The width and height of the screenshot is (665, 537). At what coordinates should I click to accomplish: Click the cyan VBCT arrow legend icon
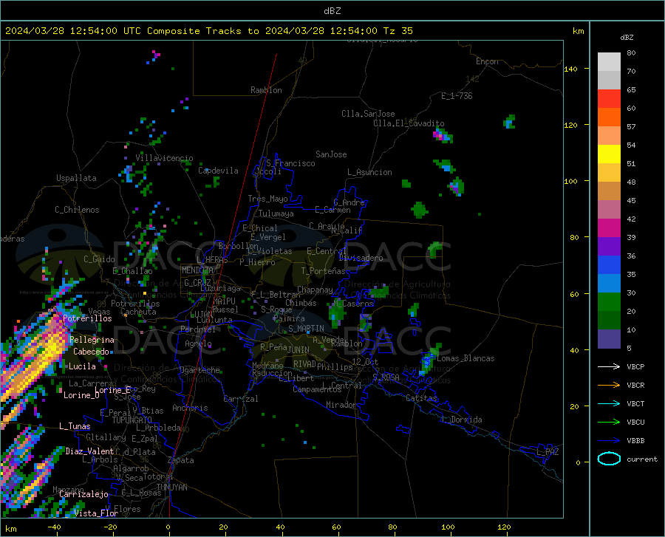609,403
